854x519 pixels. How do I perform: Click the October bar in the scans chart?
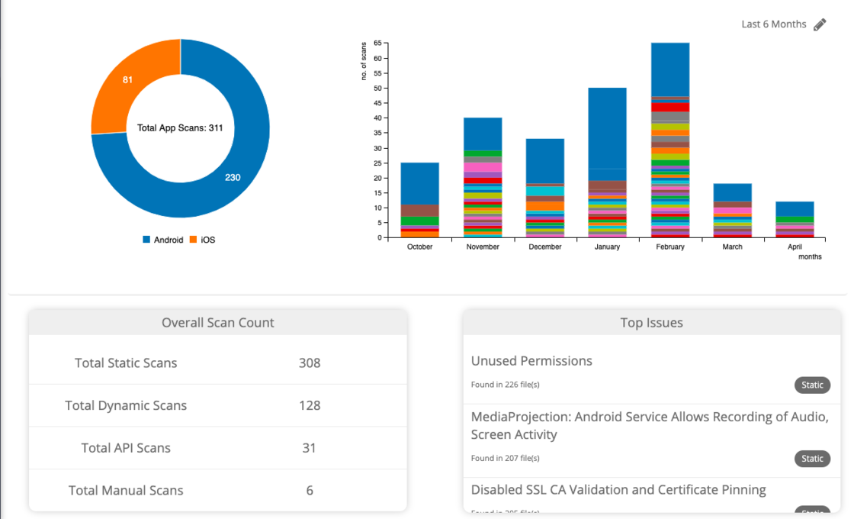tap(420, 200)
